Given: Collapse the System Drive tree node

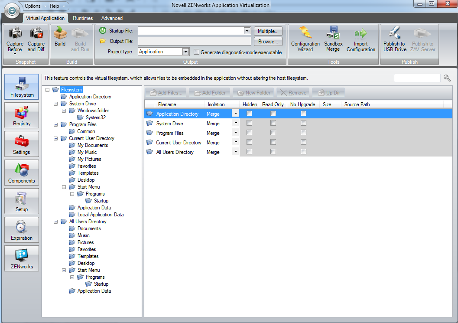Looking at the screenshot, I should pos(55,104).
